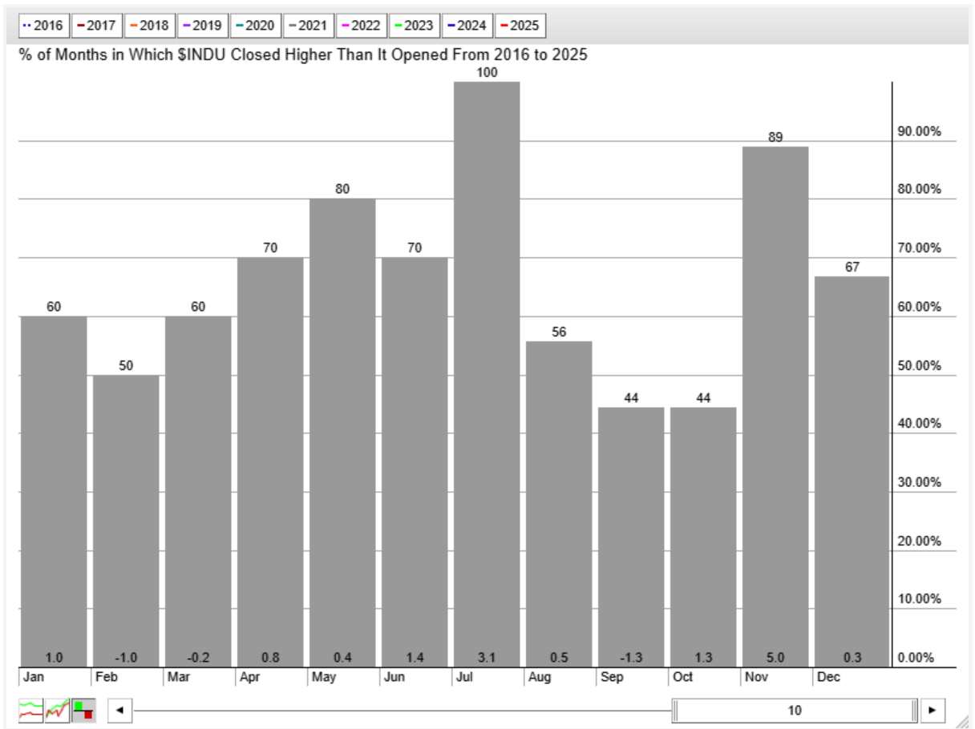Click the right arrow of the years slider
Viewport: 975px width, 729px height.
tap(933, 710)
